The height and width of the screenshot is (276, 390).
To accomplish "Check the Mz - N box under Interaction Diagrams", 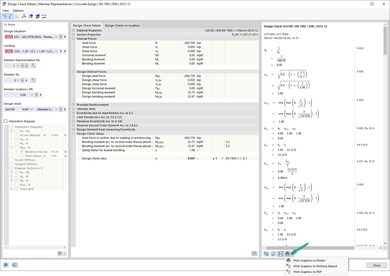I will [17, 143].
